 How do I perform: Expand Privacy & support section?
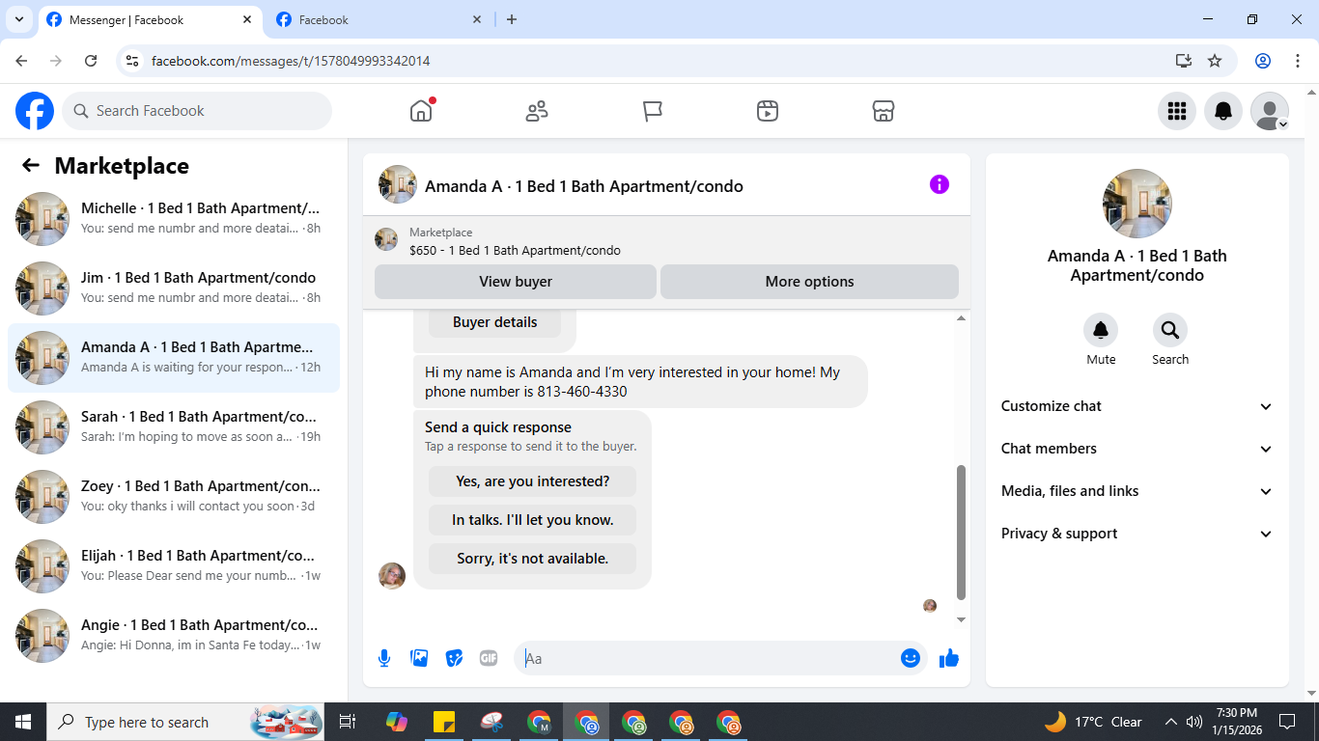[x=1137, y=534]
